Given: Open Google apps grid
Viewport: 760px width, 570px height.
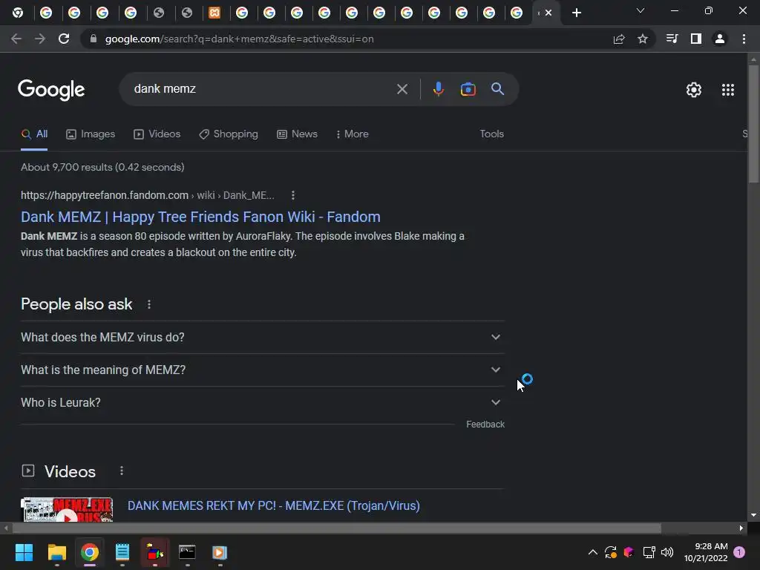Looking at the screenshot, I should [x=728, y=90].
